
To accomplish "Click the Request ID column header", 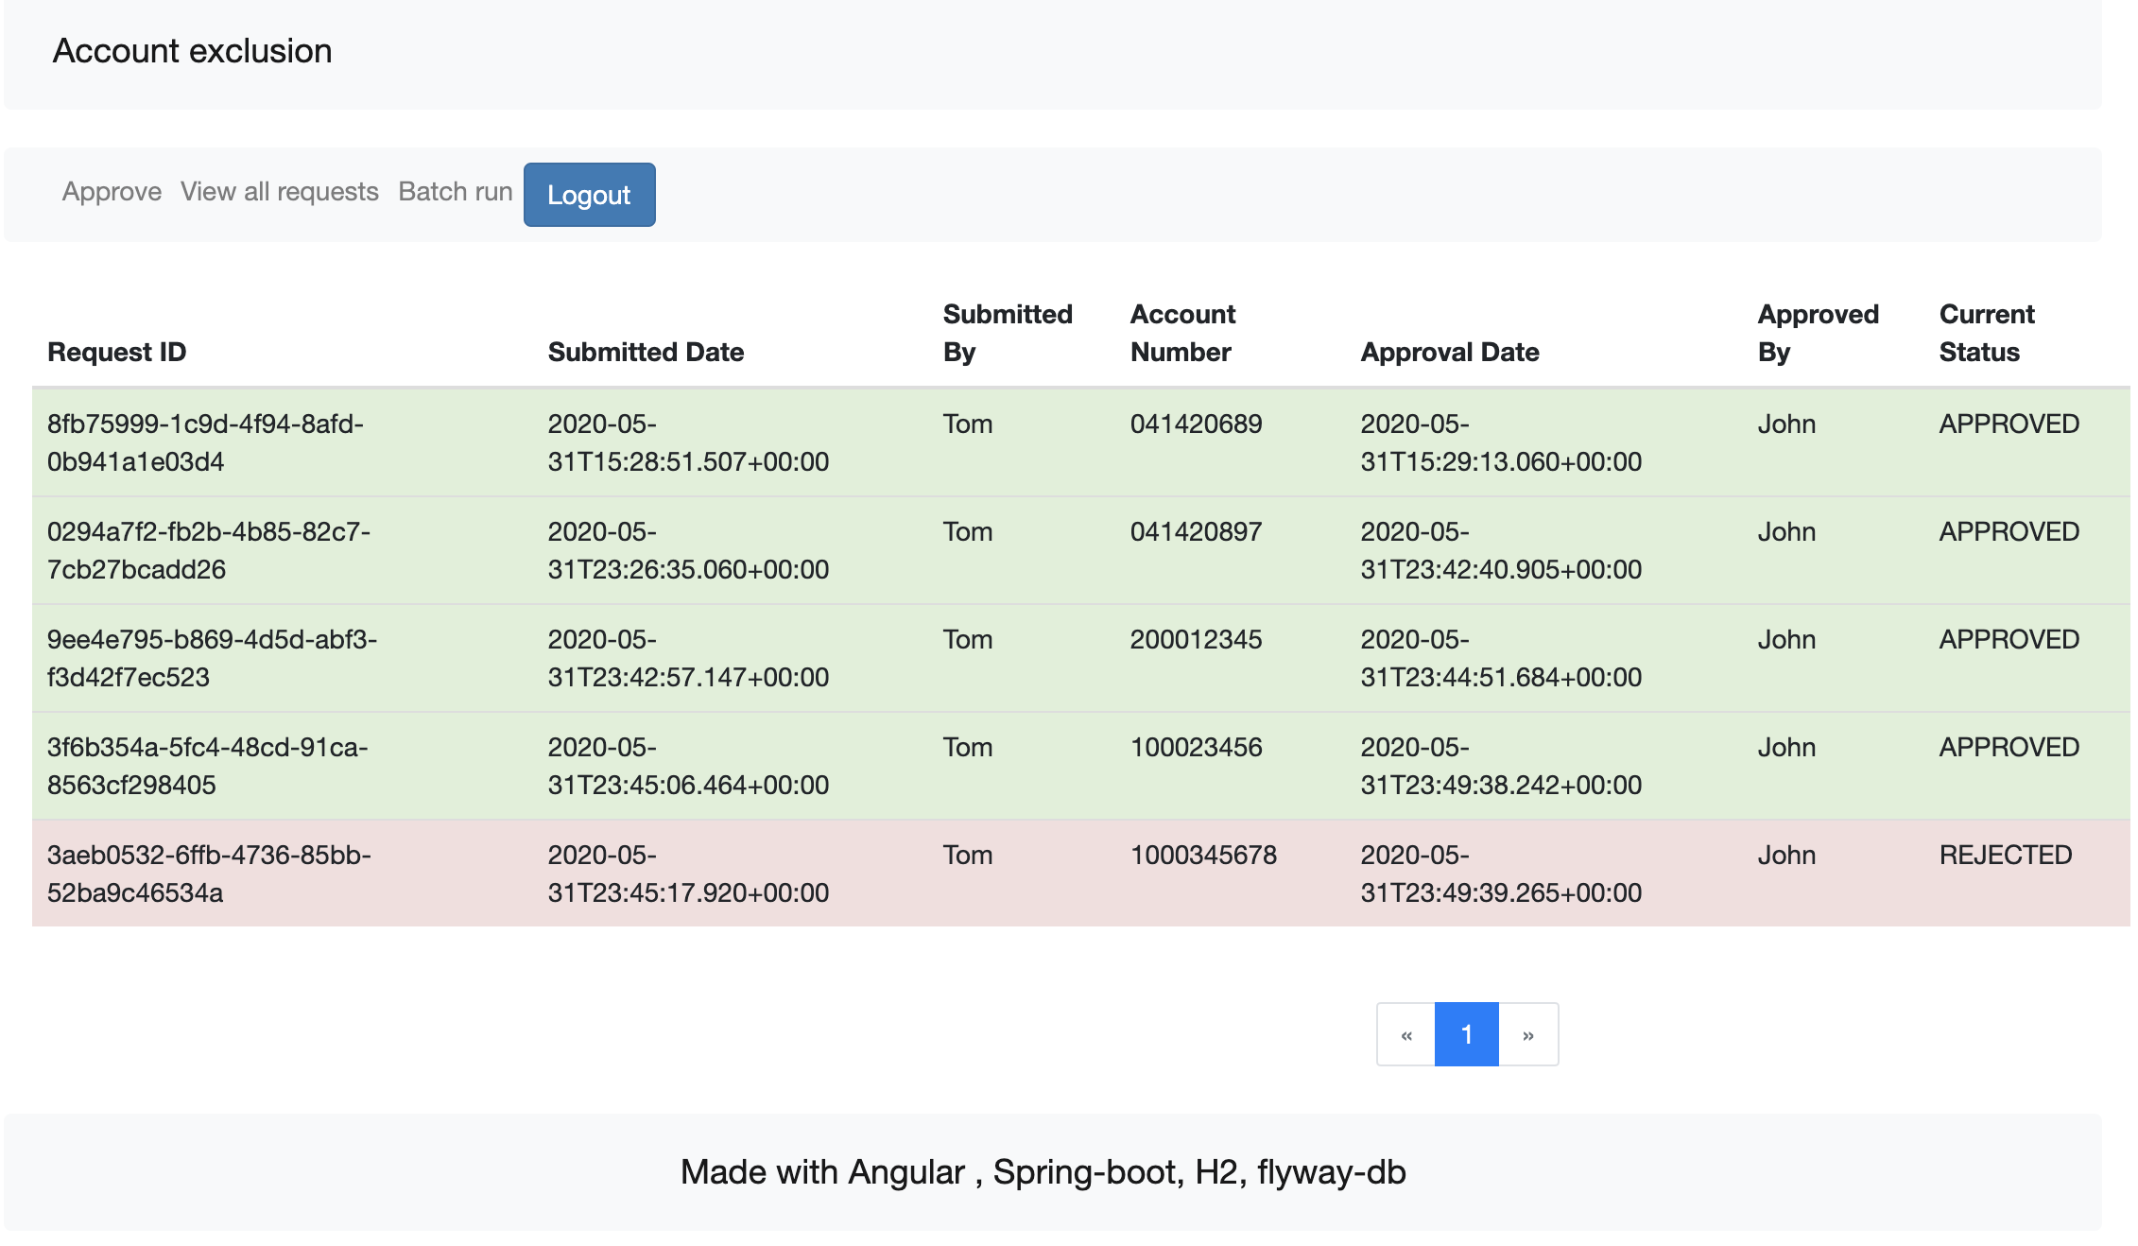I will 116,352.
